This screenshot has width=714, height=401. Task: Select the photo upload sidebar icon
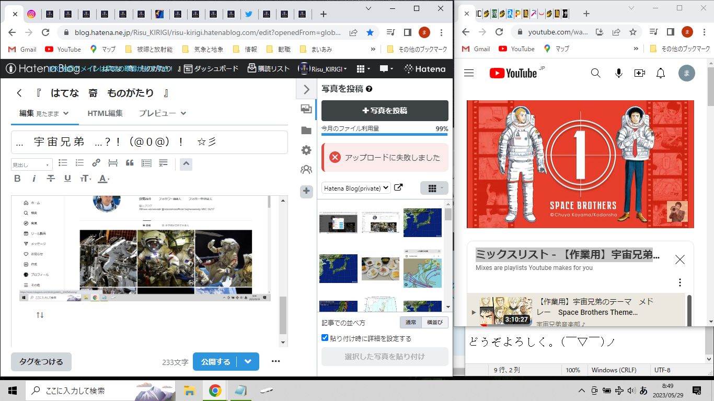306,109
